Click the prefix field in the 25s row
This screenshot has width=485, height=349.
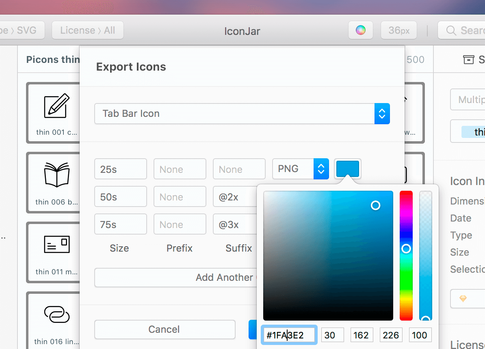pyautogui.click(x=180, y=169)
